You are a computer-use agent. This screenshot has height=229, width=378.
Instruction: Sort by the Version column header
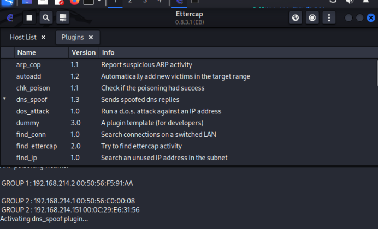[84, 53]
